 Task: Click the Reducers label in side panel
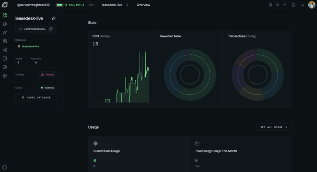point(36,59)
